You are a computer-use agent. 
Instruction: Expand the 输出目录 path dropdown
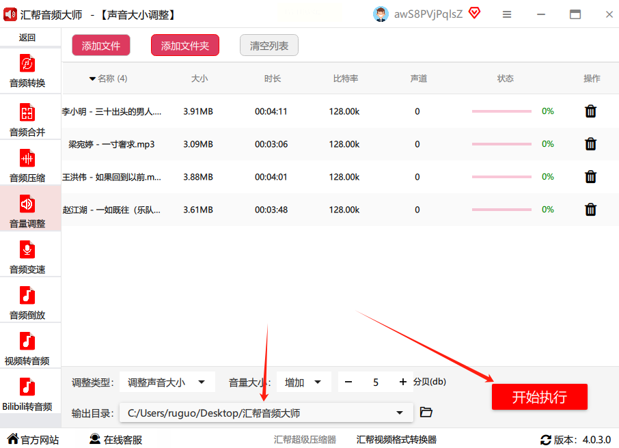click(400, 413)
